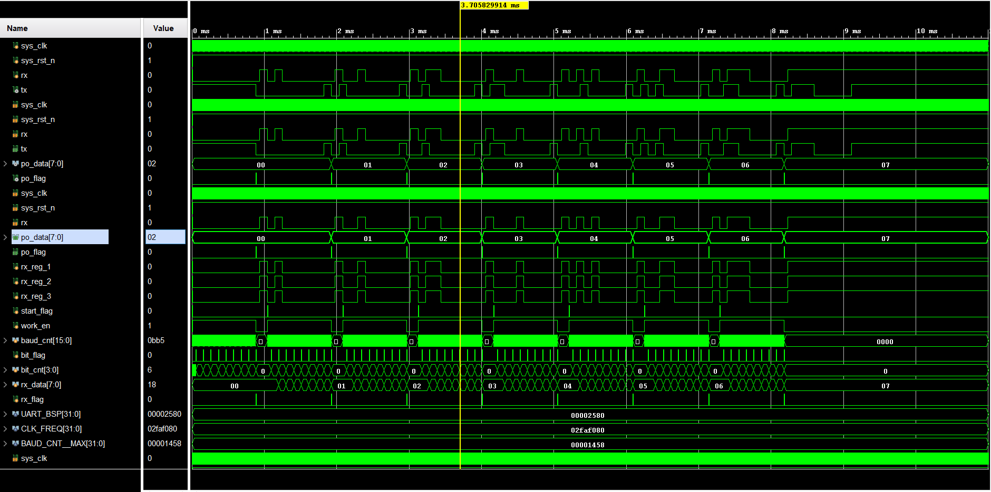The width and height of the screenshot is (991, 492).
Task: Click the Value column header
Action: coord(164,28)
